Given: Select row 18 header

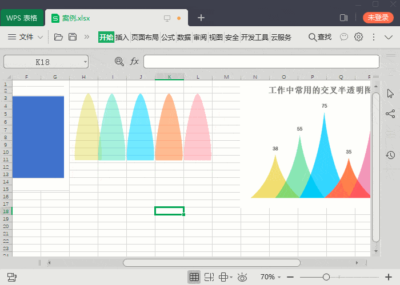Looking at the screenshot, I should 6,211.
